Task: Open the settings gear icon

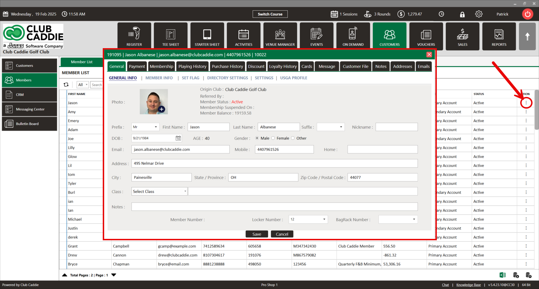Action: 479,14
